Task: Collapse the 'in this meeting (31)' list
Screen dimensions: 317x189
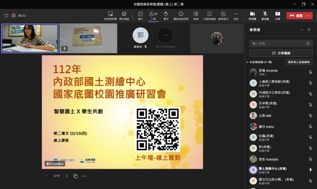Action: click(247, 62)
